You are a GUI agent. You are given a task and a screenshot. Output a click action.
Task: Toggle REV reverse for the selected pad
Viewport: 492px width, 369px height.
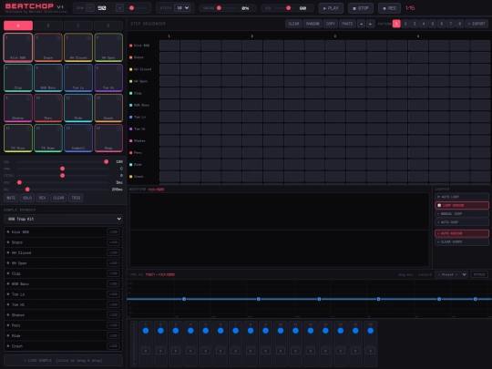(x=42, y=198)
